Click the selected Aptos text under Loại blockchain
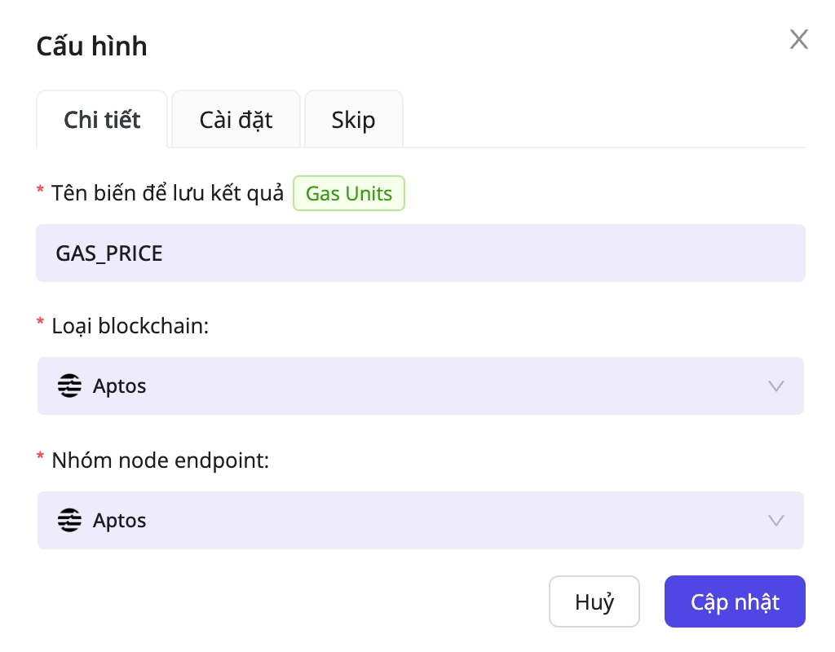The image size is (835, 652). tap(120, 385)
